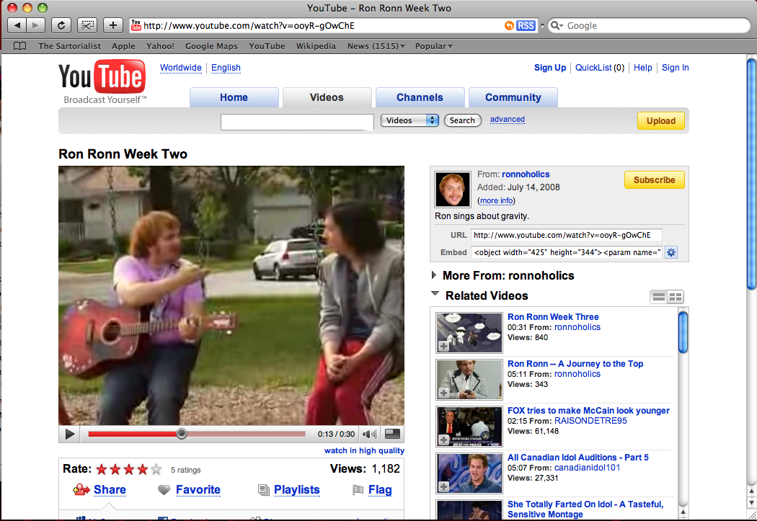Screen dimensions: 757x521
Task: Open the QuickList link
Action: click(x=593, y=68)
